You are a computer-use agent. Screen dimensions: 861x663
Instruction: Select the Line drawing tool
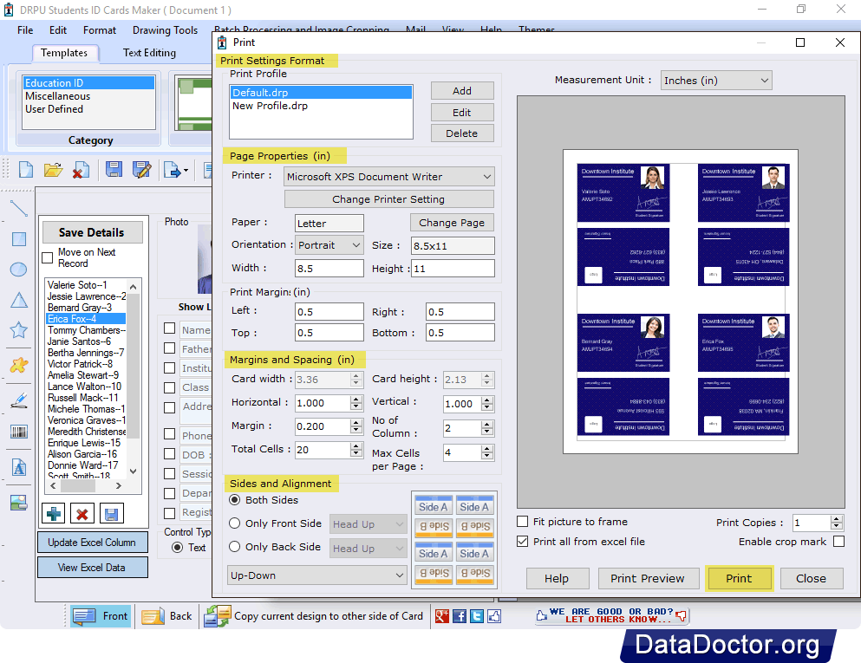click(x=19, y=208)
